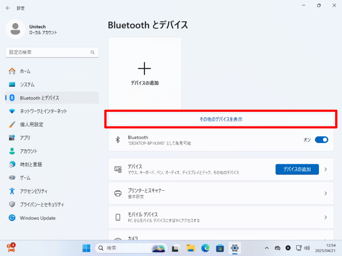
Task: Click the アカウント person icon
Action: click(x=12, y=151)
